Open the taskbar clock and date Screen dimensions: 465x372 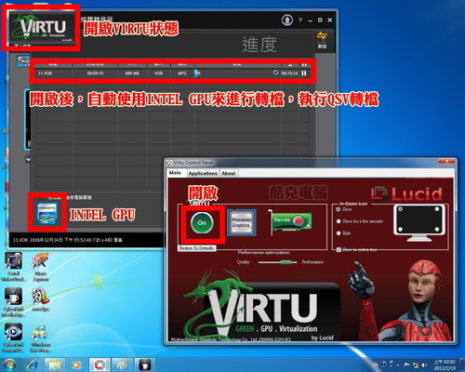tap(445, 365)
